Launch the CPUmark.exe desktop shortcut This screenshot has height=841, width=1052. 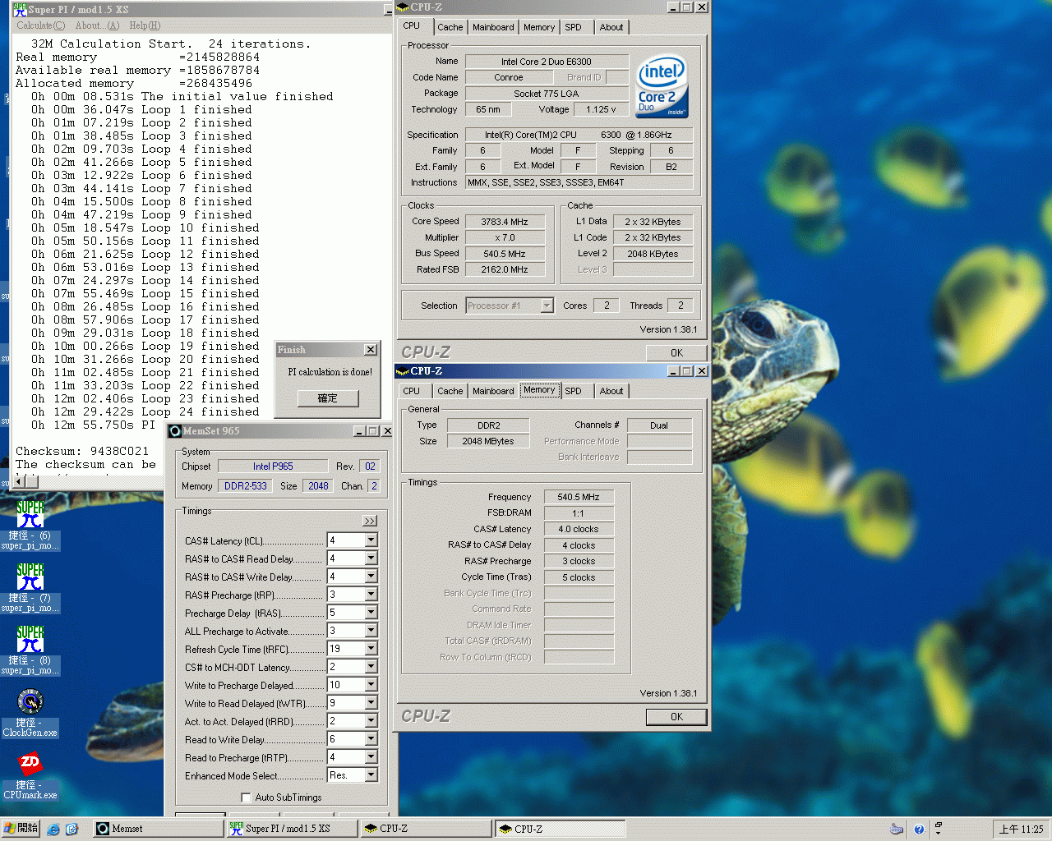(30, 774)
